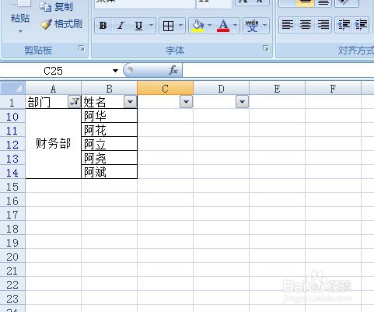Select cell containing 阿立
374x312 pixels.
point(110,144)
